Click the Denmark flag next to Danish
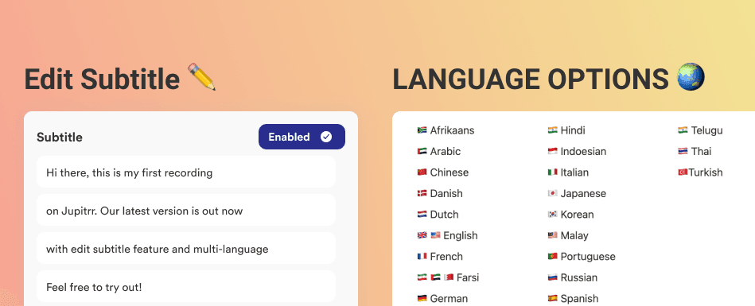The height and width of the screenshot is (306, 755). click(422, 193)
